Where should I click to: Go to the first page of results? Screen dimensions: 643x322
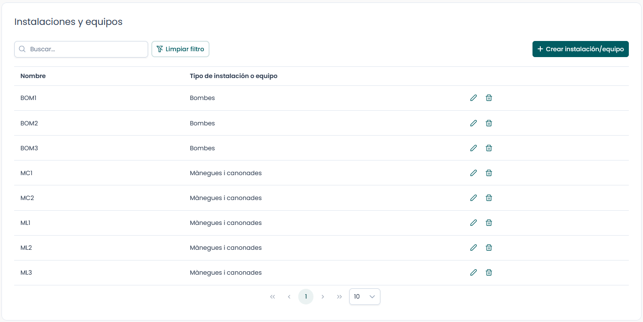click(272, 297)
